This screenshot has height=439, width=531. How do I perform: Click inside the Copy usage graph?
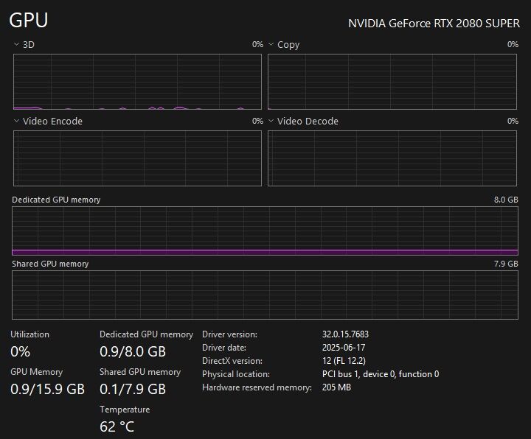(x=392, y=81)
